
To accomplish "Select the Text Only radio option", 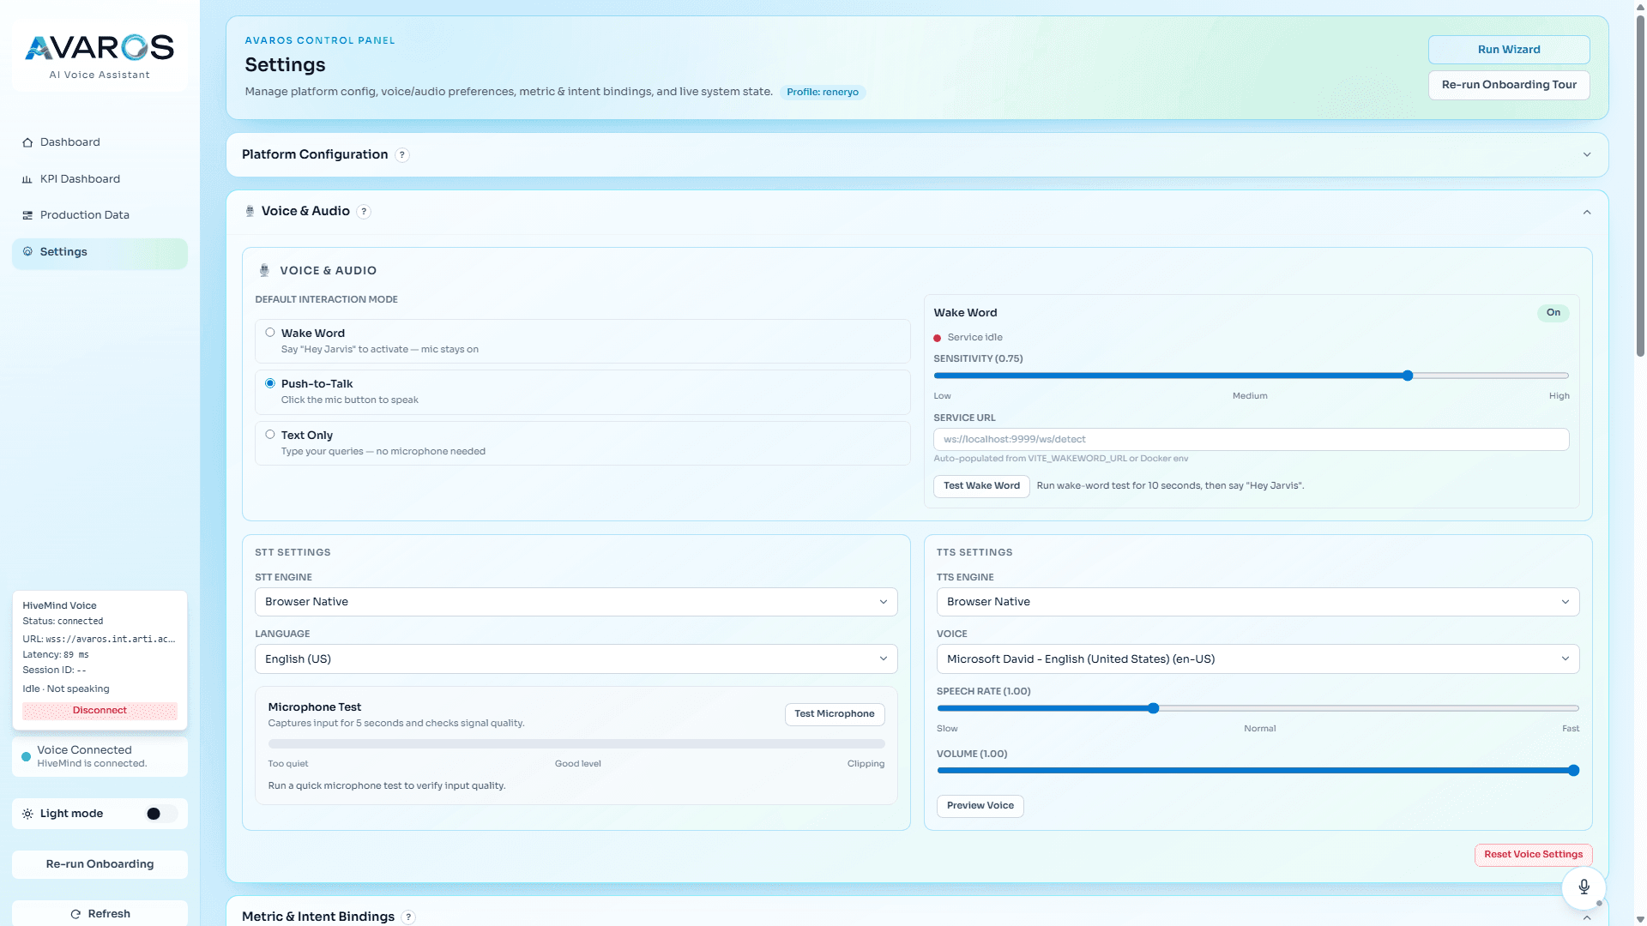I will pos(270,435).
